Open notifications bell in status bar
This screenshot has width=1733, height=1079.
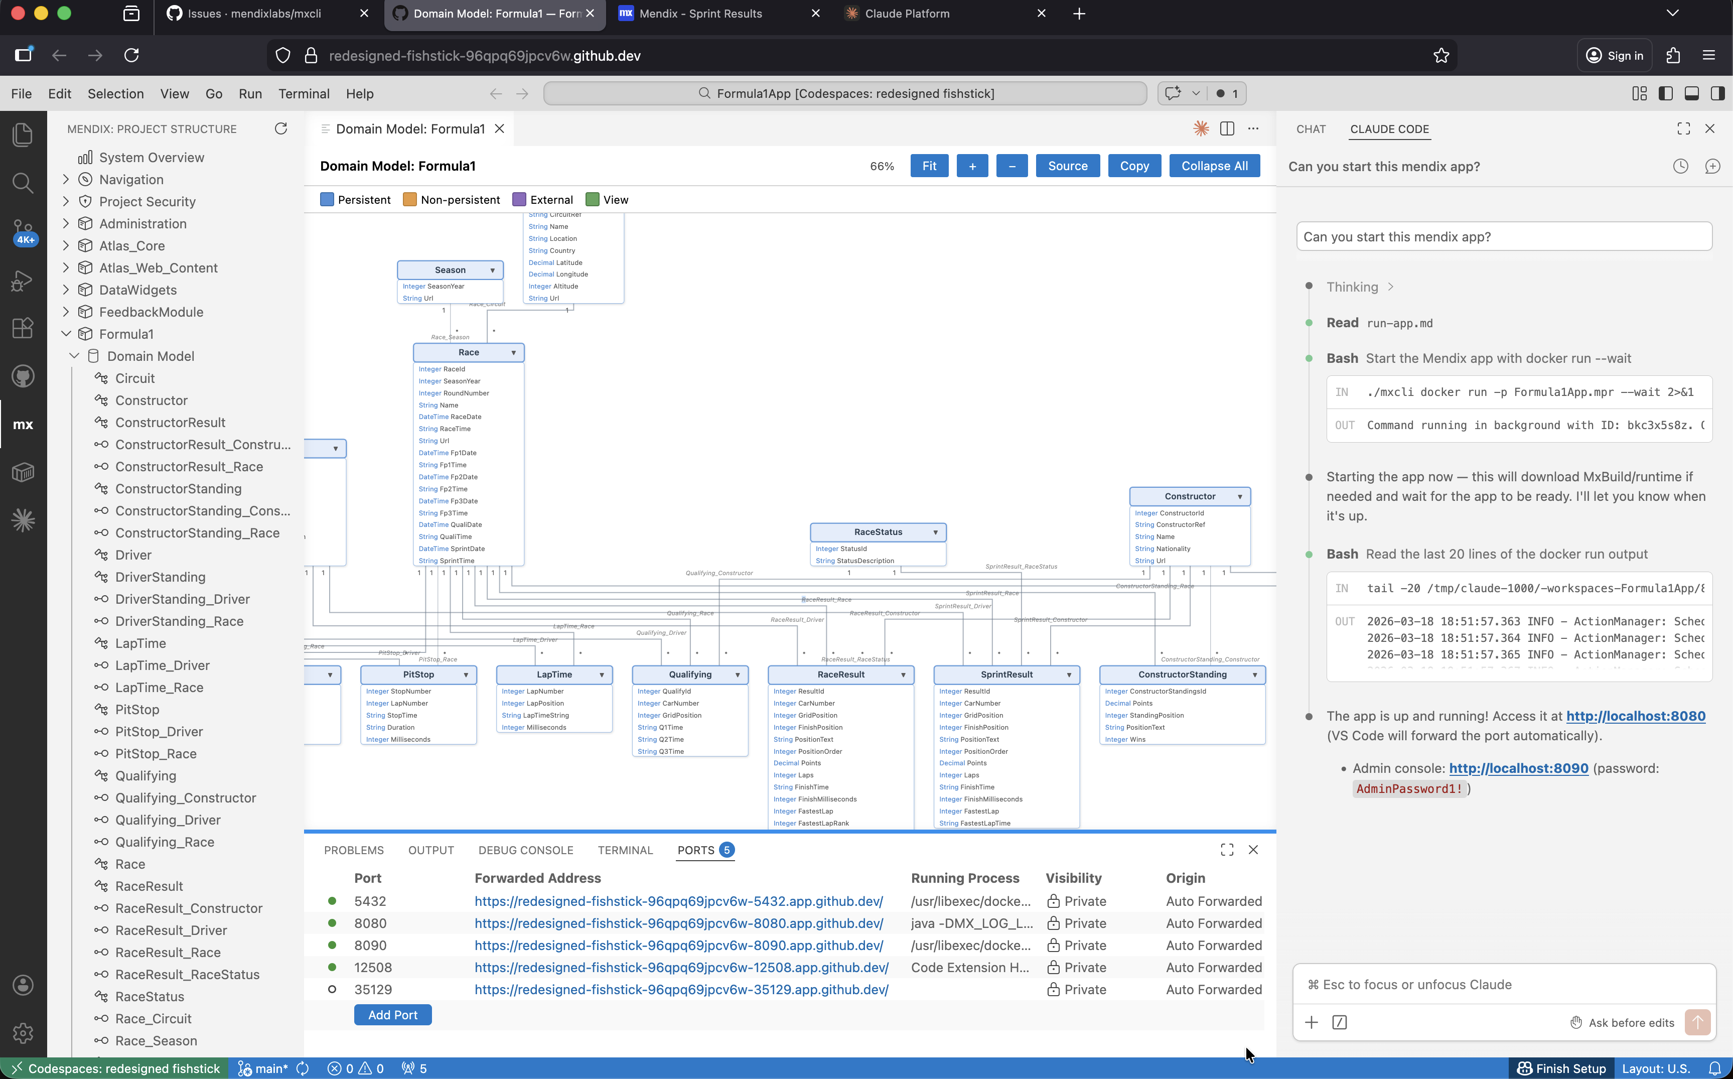[x=1714, y=1068]
